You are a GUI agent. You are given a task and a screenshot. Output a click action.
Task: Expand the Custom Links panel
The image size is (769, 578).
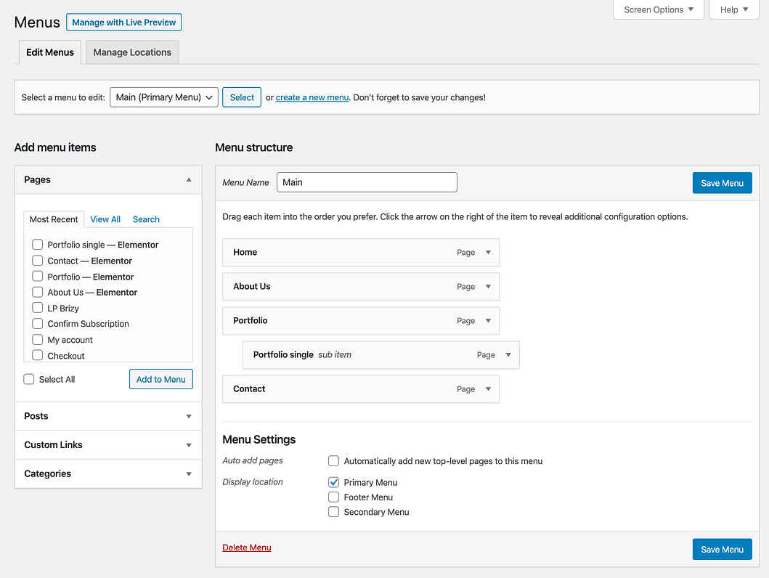pyautogui.click(x=188, y=444)
